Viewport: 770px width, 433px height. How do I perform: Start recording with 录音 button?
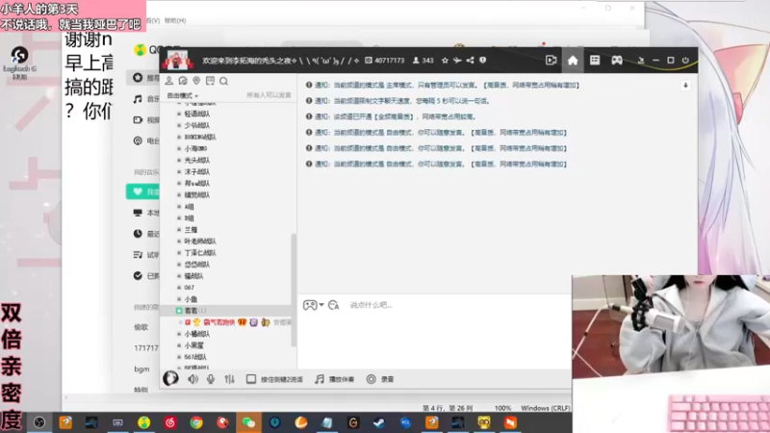[x=380, y=379]
